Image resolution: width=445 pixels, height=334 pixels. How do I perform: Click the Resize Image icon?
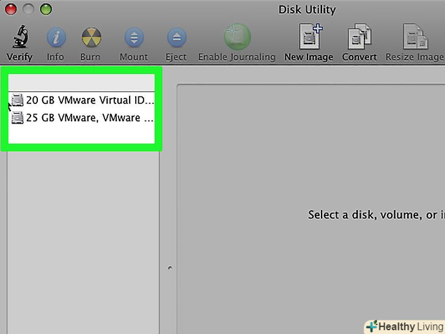[416, 36]
